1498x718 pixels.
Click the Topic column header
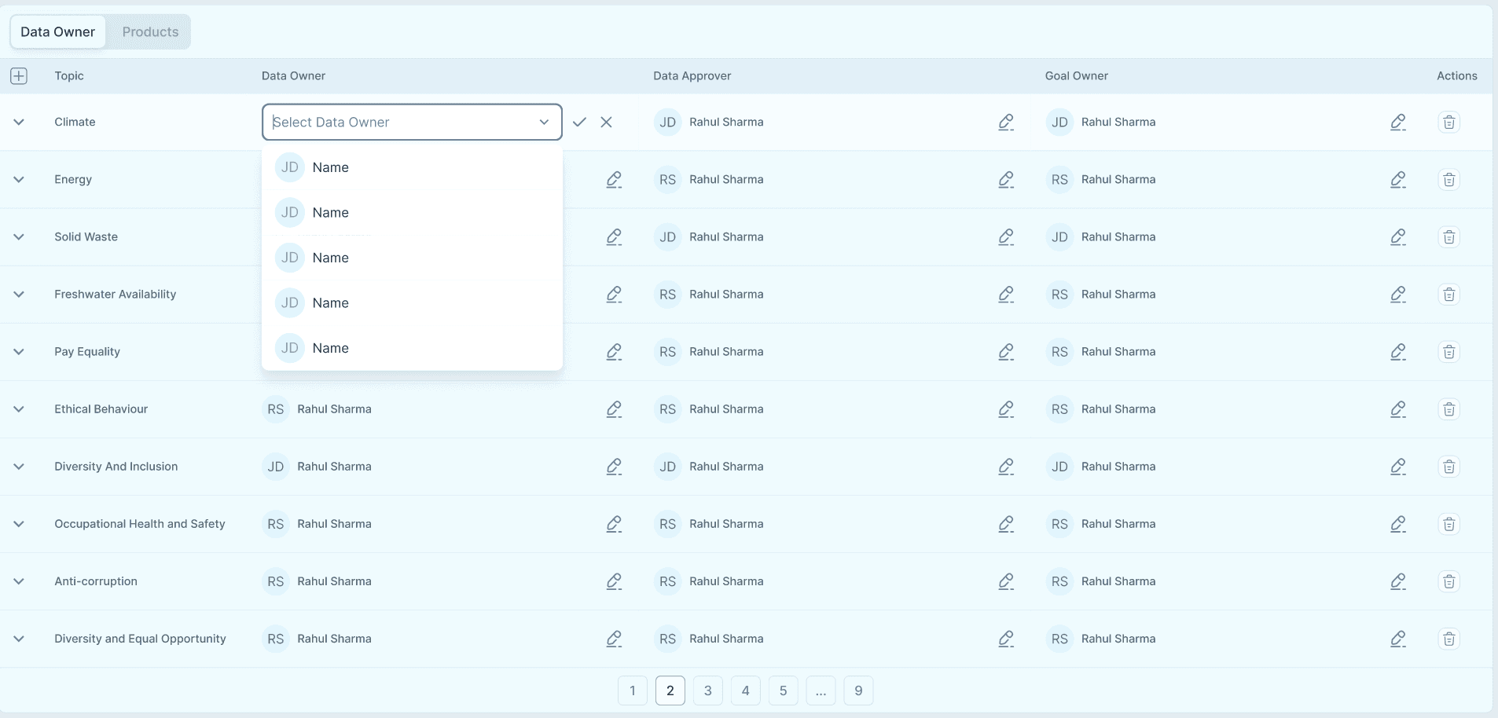(x=69, y=75)
